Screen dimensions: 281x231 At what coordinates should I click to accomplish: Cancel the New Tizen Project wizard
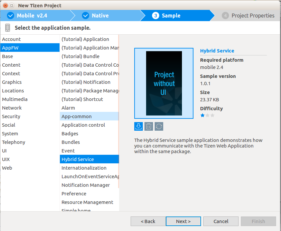point(221,221)
